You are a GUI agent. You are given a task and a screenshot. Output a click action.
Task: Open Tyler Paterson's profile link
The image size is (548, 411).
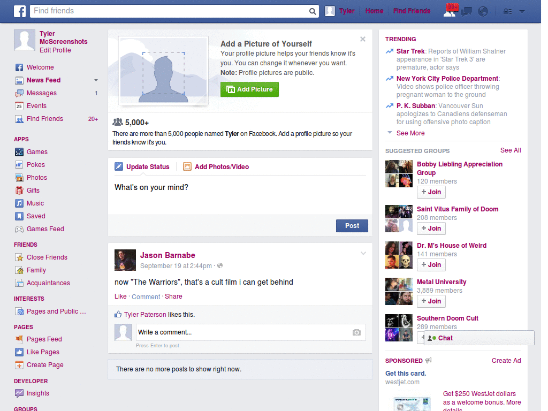[145, 315]
